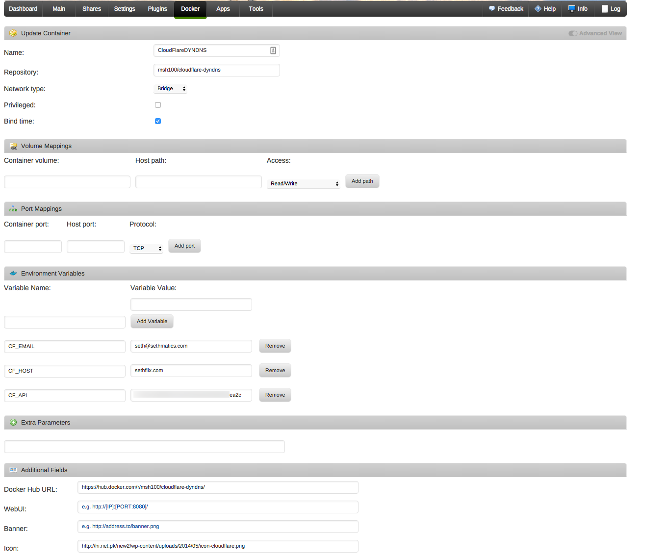The image size is (667, 557).
Task: Click the Container volume input field
Action: tap(67, 182)
